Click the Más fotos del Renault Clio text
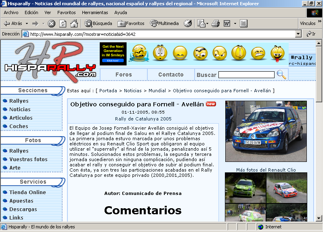The image size is (323, 232). point(266,170)
